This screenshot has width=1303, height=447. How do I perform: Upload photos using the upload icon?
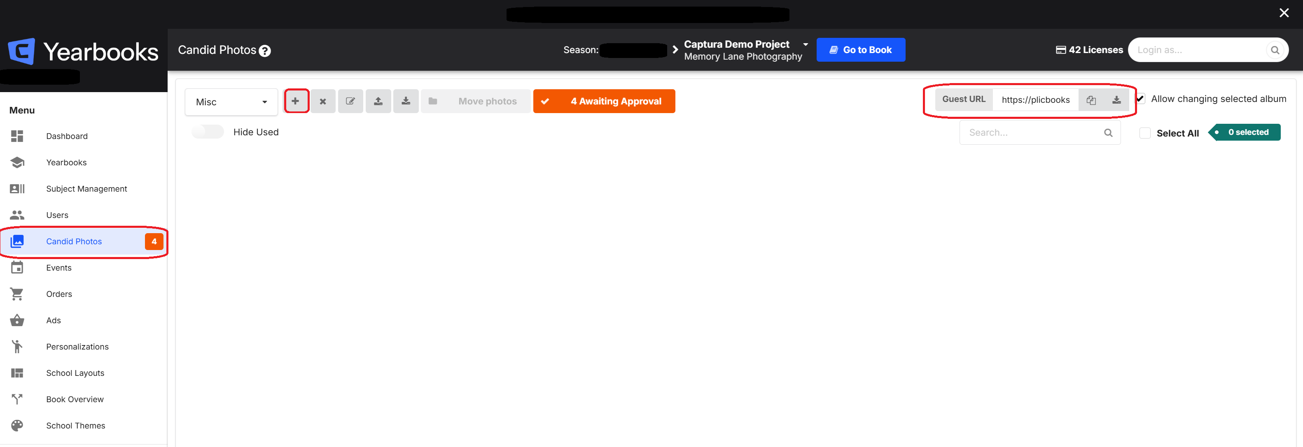coord(378,101)
